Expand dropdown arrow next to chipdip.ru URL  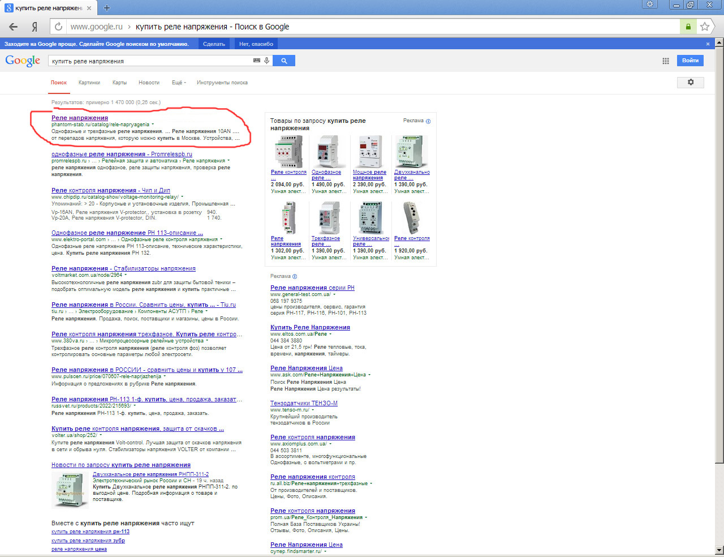point(182,197)
